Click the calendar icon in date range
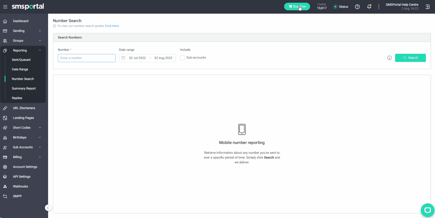 click(123, 58)
